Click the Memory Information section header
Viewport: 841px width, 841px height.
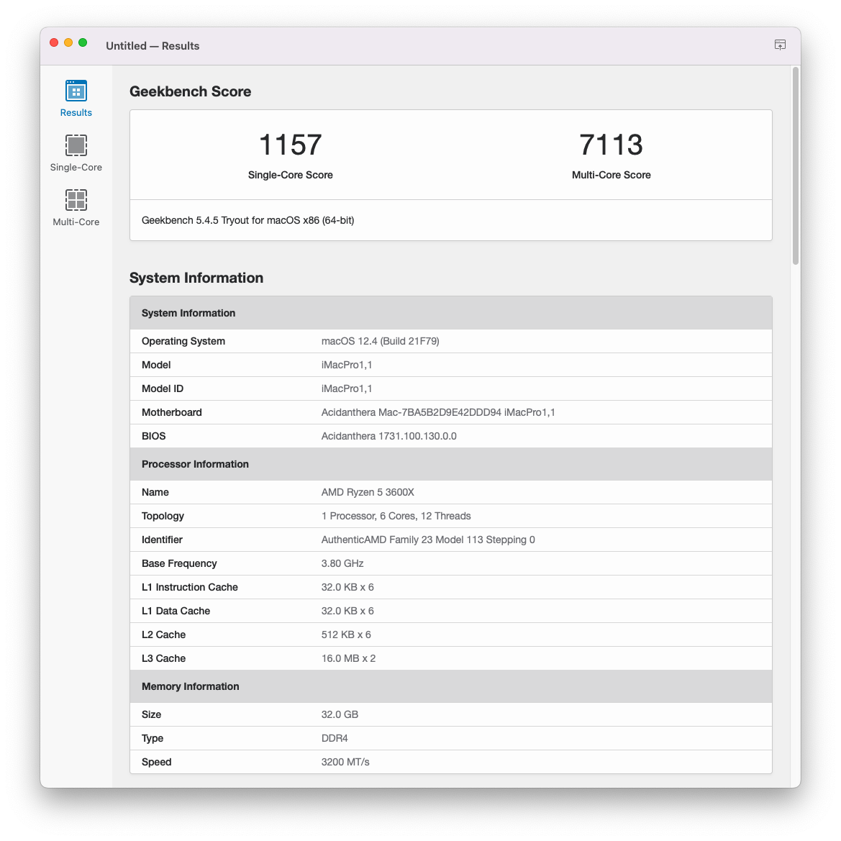[190, 686]
